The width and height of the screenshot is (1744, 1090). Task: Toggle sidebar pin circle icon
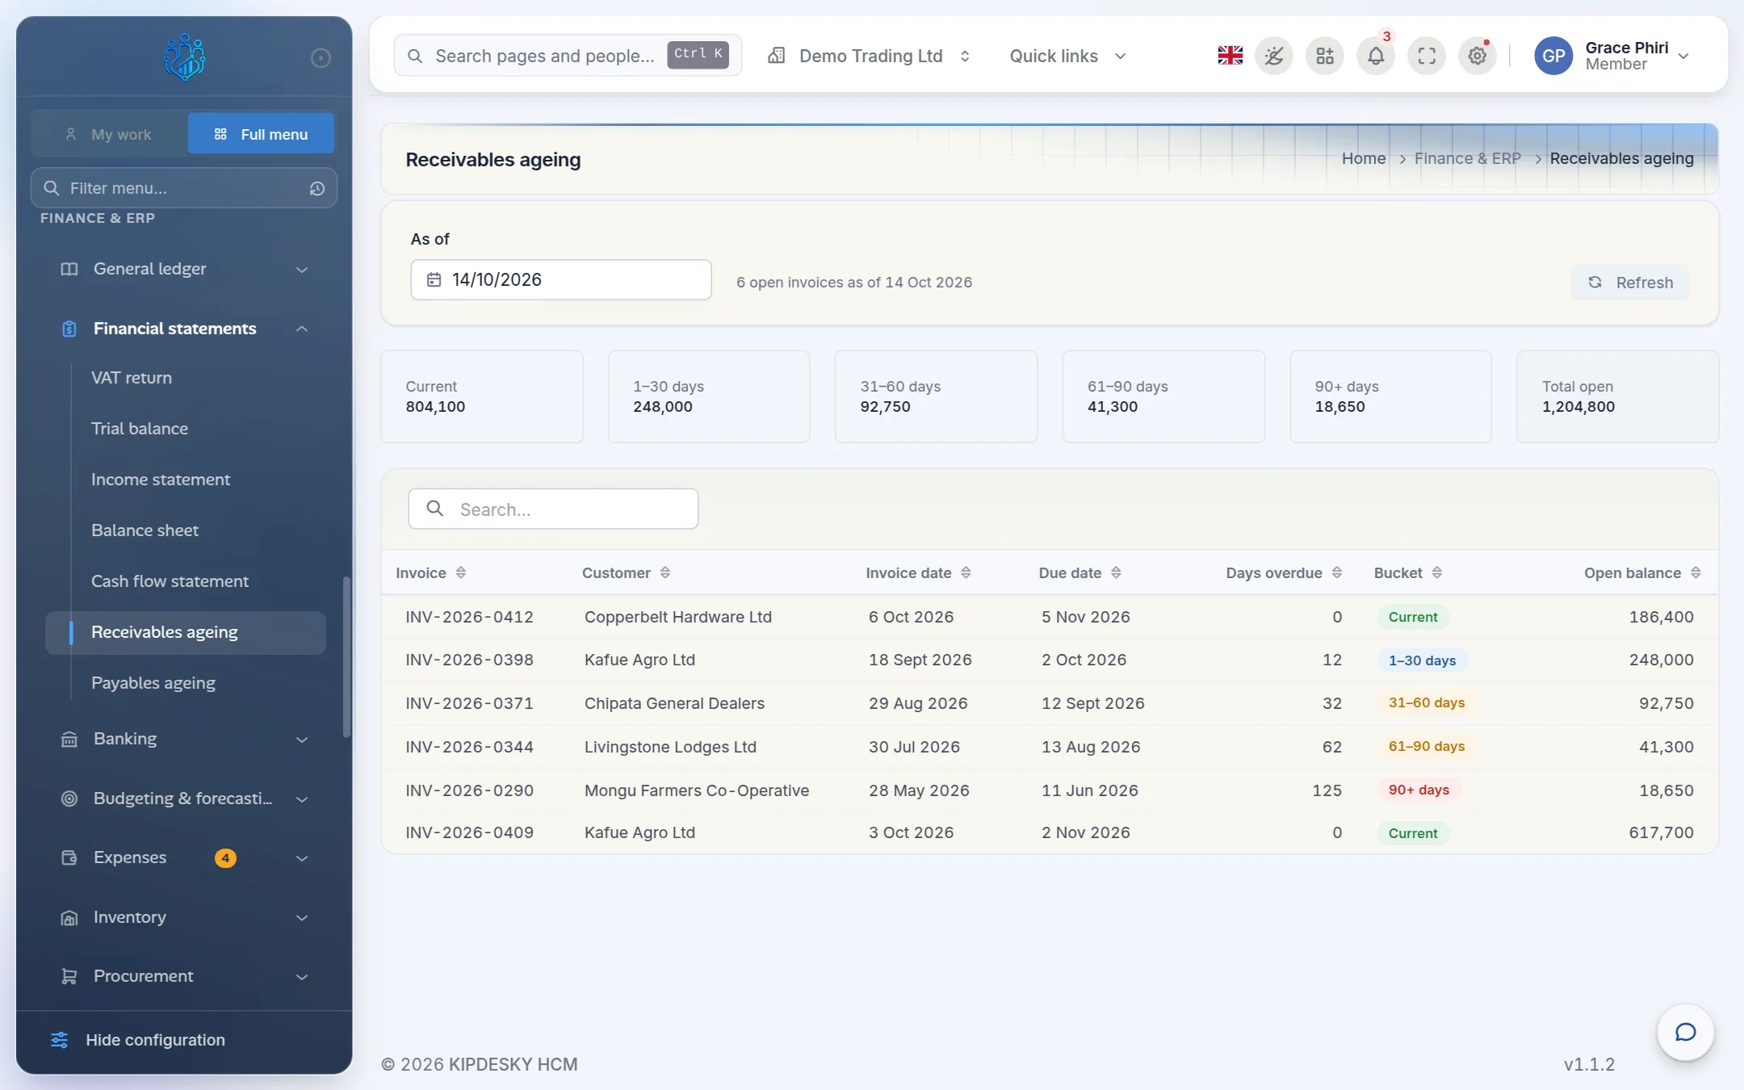tap(321, 58)
